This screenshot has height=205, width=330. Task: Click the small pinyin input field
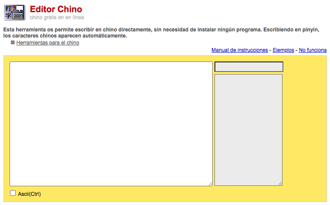248,67
